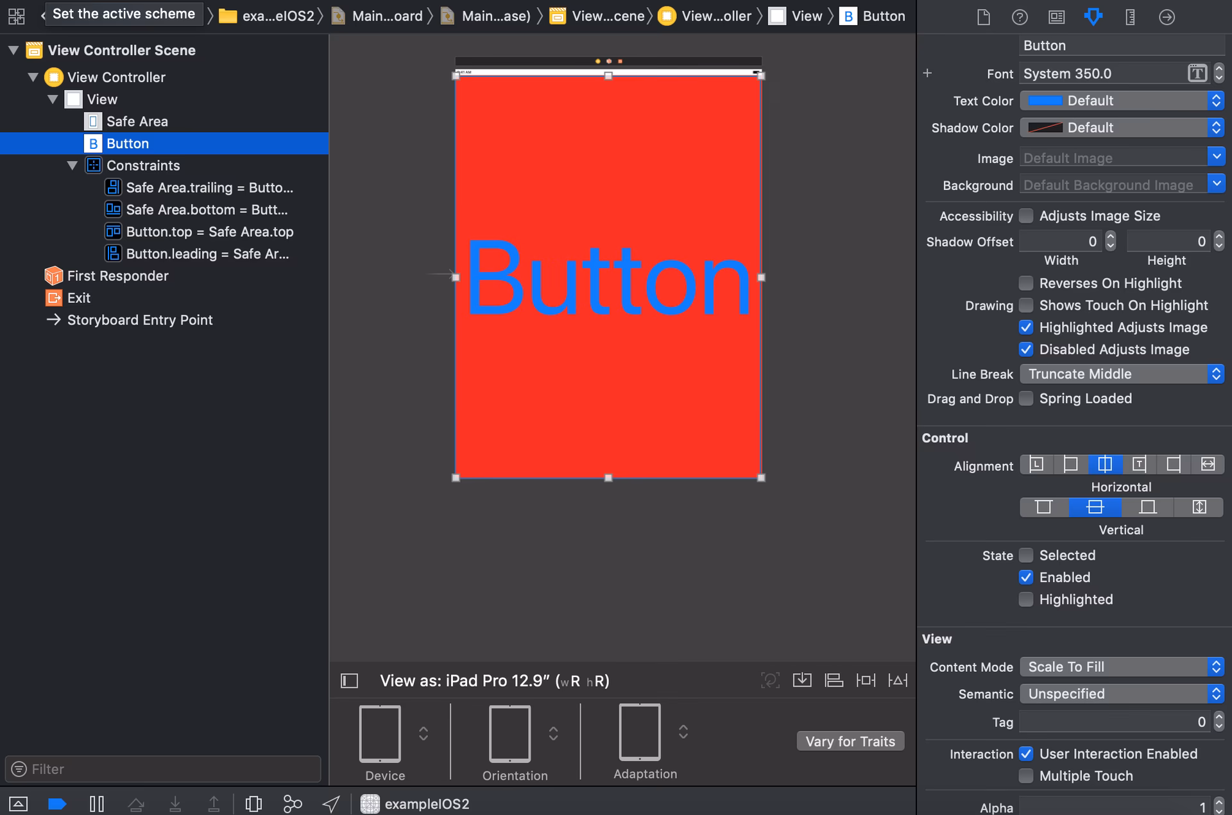Enable the Selected state checkbox
The width and height of the screenshot is (1232, 815).
click(x=1026, y=555)
